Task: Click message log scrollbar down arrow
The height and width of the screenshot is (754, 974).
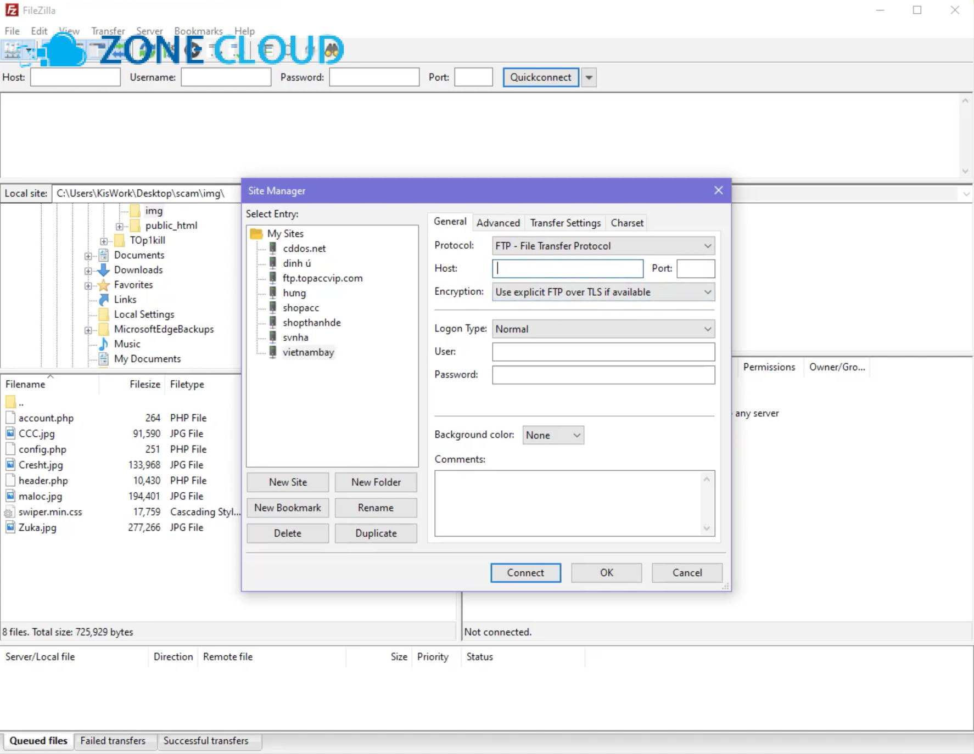Action: [x=965, y=171]
